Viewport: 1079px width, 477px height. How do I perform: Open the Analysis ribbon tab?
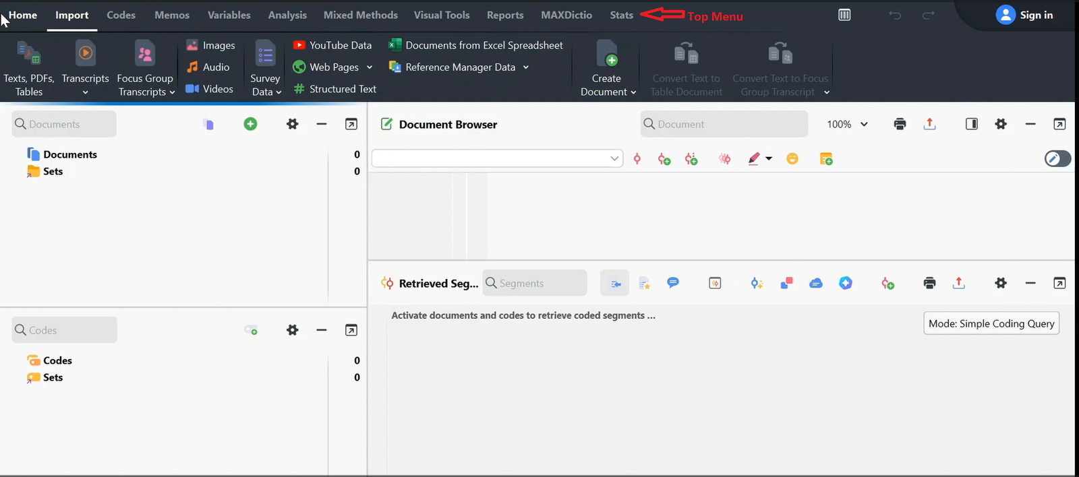[287, 15]
